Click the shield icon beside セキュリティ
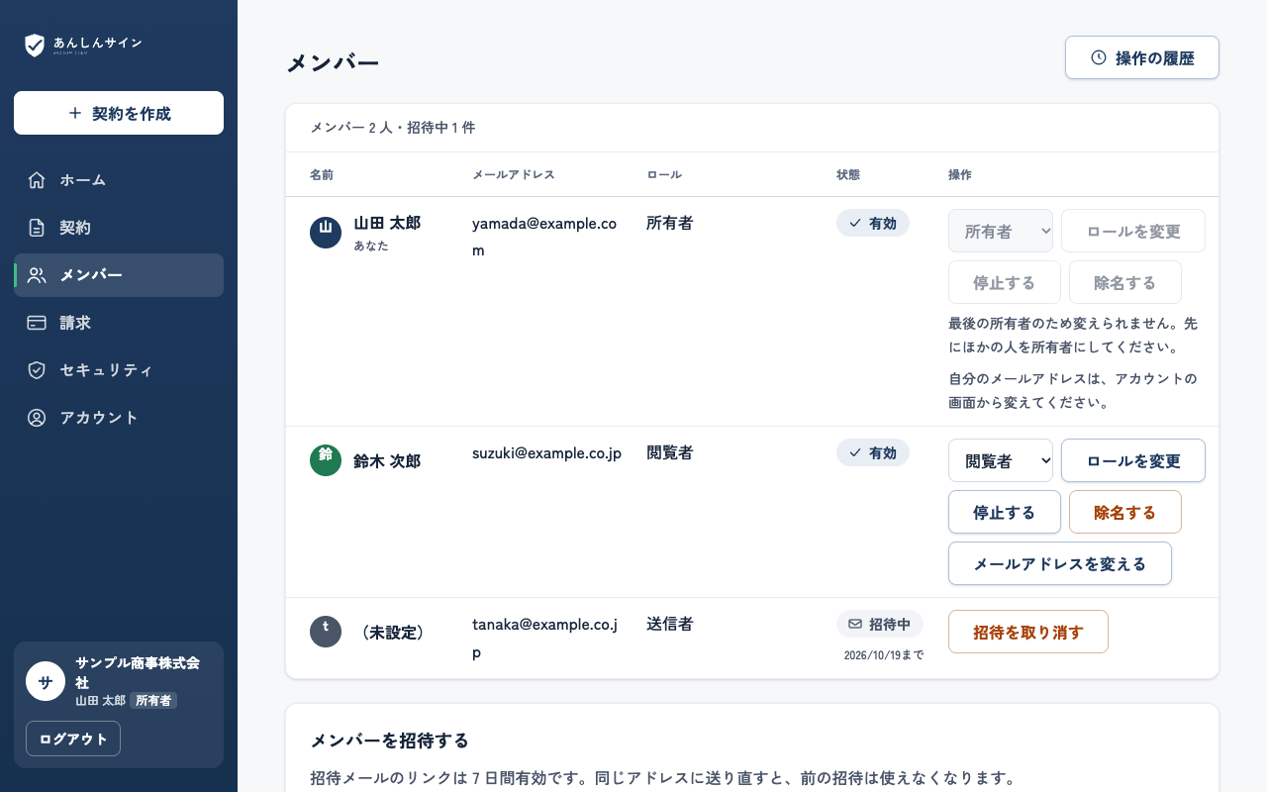The width and height of the screenshot is (1267, 792). click(37, 370)
